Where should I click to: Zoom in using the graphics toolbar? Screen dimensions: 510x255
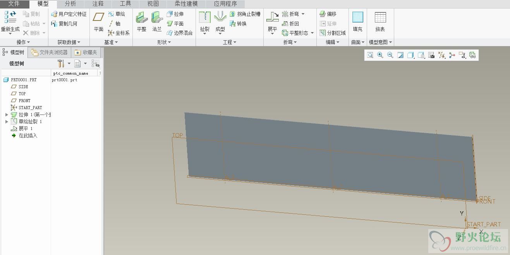[x=380, y=55]
